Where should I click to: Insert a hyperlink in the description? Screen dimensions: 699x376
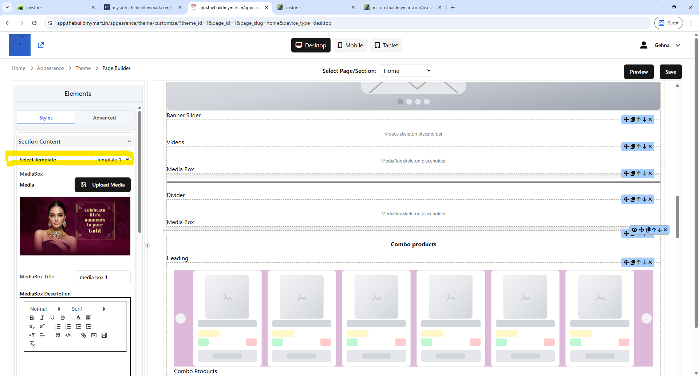[x=84, y=335]
